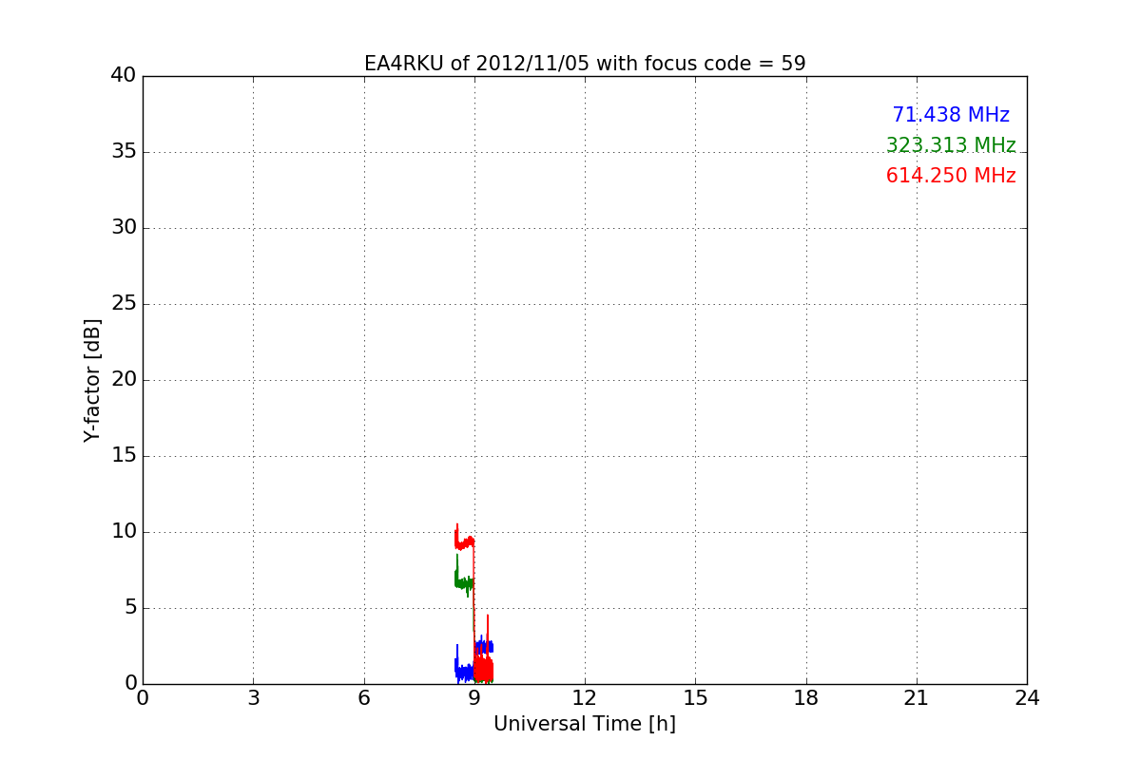
Task: Click the x-axis tick label 6
Action: [363, 698]
